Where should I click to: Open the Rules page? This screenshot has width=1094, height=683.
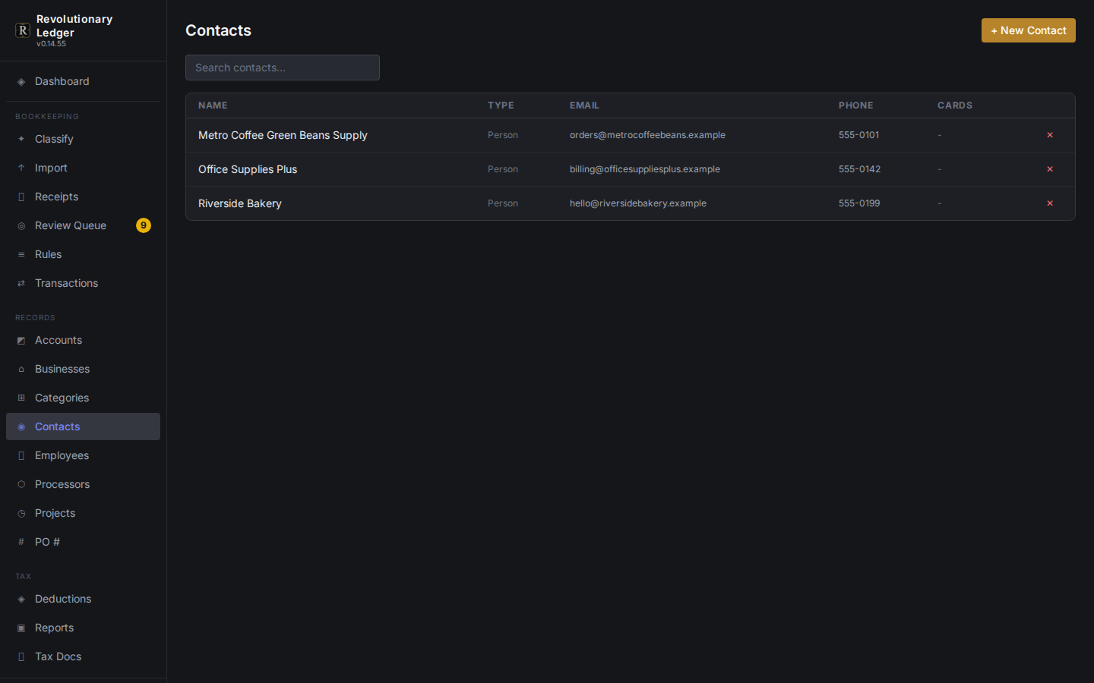click(x=83, y=255)
